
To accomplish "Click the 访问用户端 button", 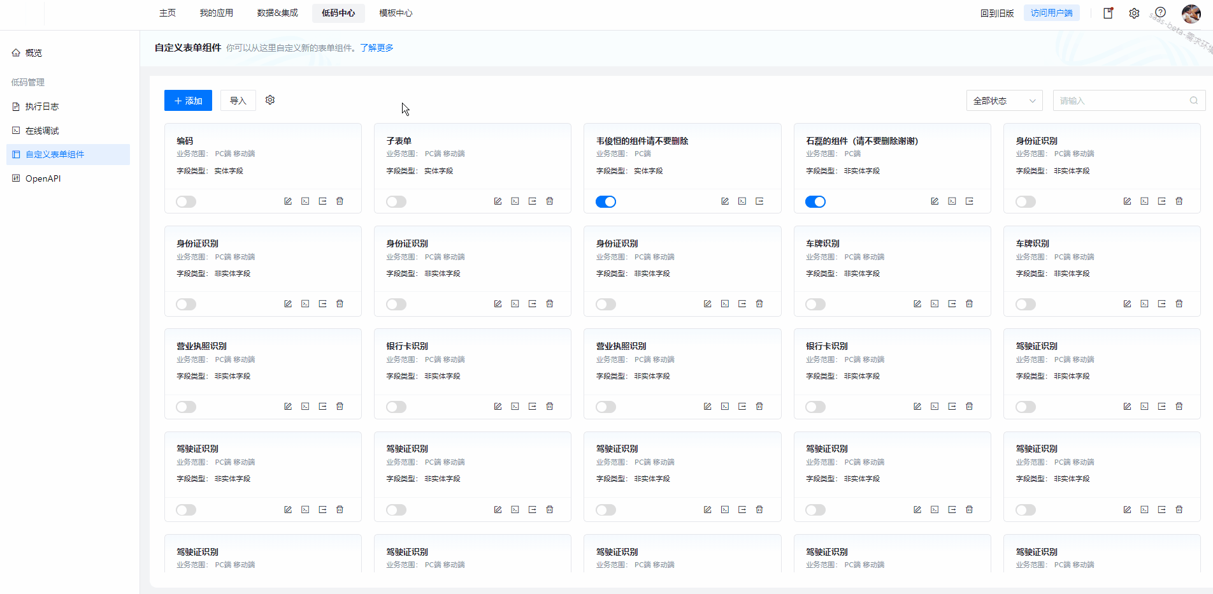I will coord(1051,13).
